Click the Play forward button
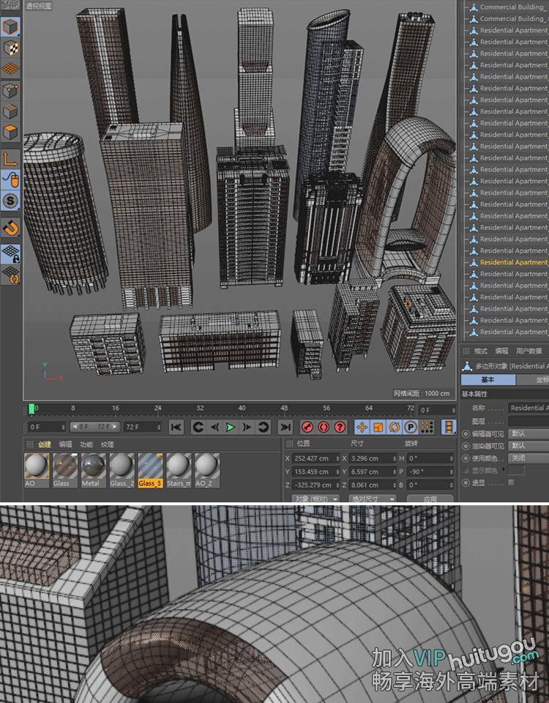Image resolution: width=549 pixels, height=703 pixels. point(231,427)
